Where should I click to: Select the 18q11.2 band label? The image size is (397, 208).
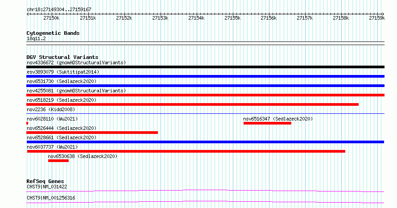tap(36, 38)
